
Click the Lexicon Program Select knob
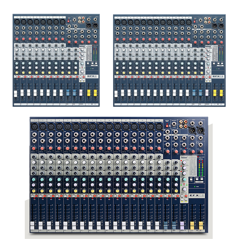pyautogui.click(x=184, y=190)
